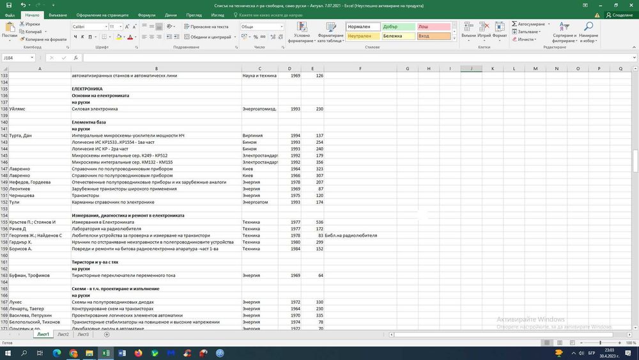Image resolution: width=639 pixels, height=360 pixels.
Task: Switch to Данни ribbon tab
Action: point(171,15)
